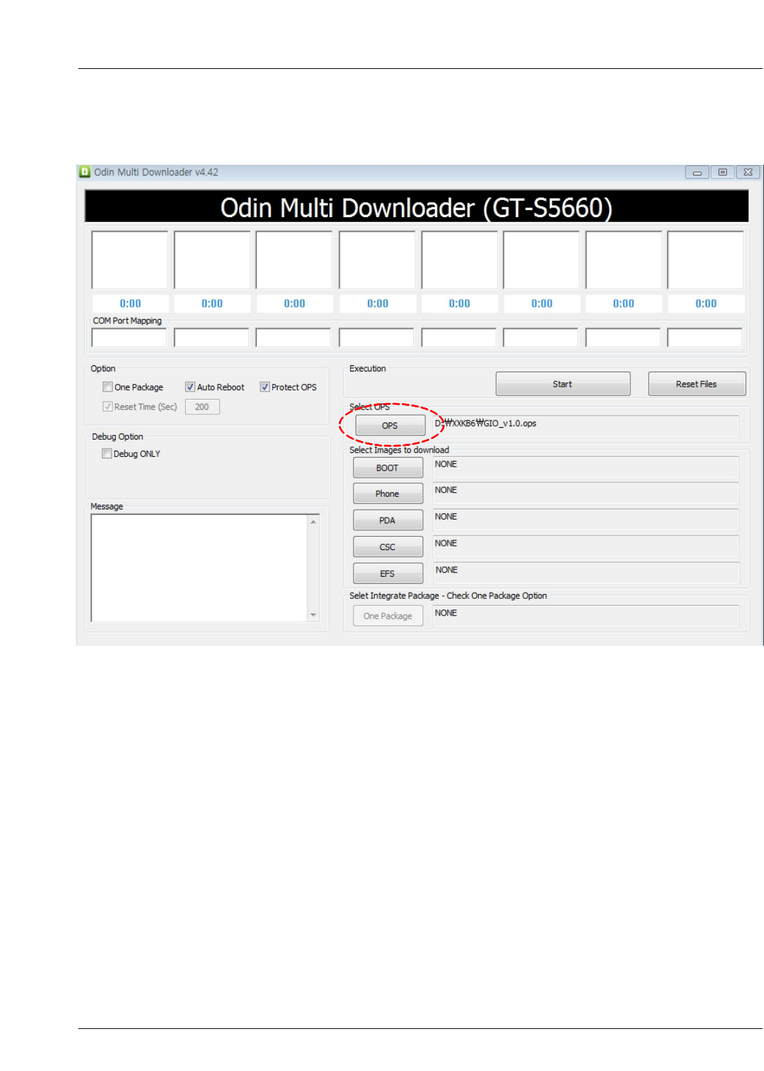Start the download with the Start button
This screenshot has width=764, height=1071.
[x=563, y=384]
